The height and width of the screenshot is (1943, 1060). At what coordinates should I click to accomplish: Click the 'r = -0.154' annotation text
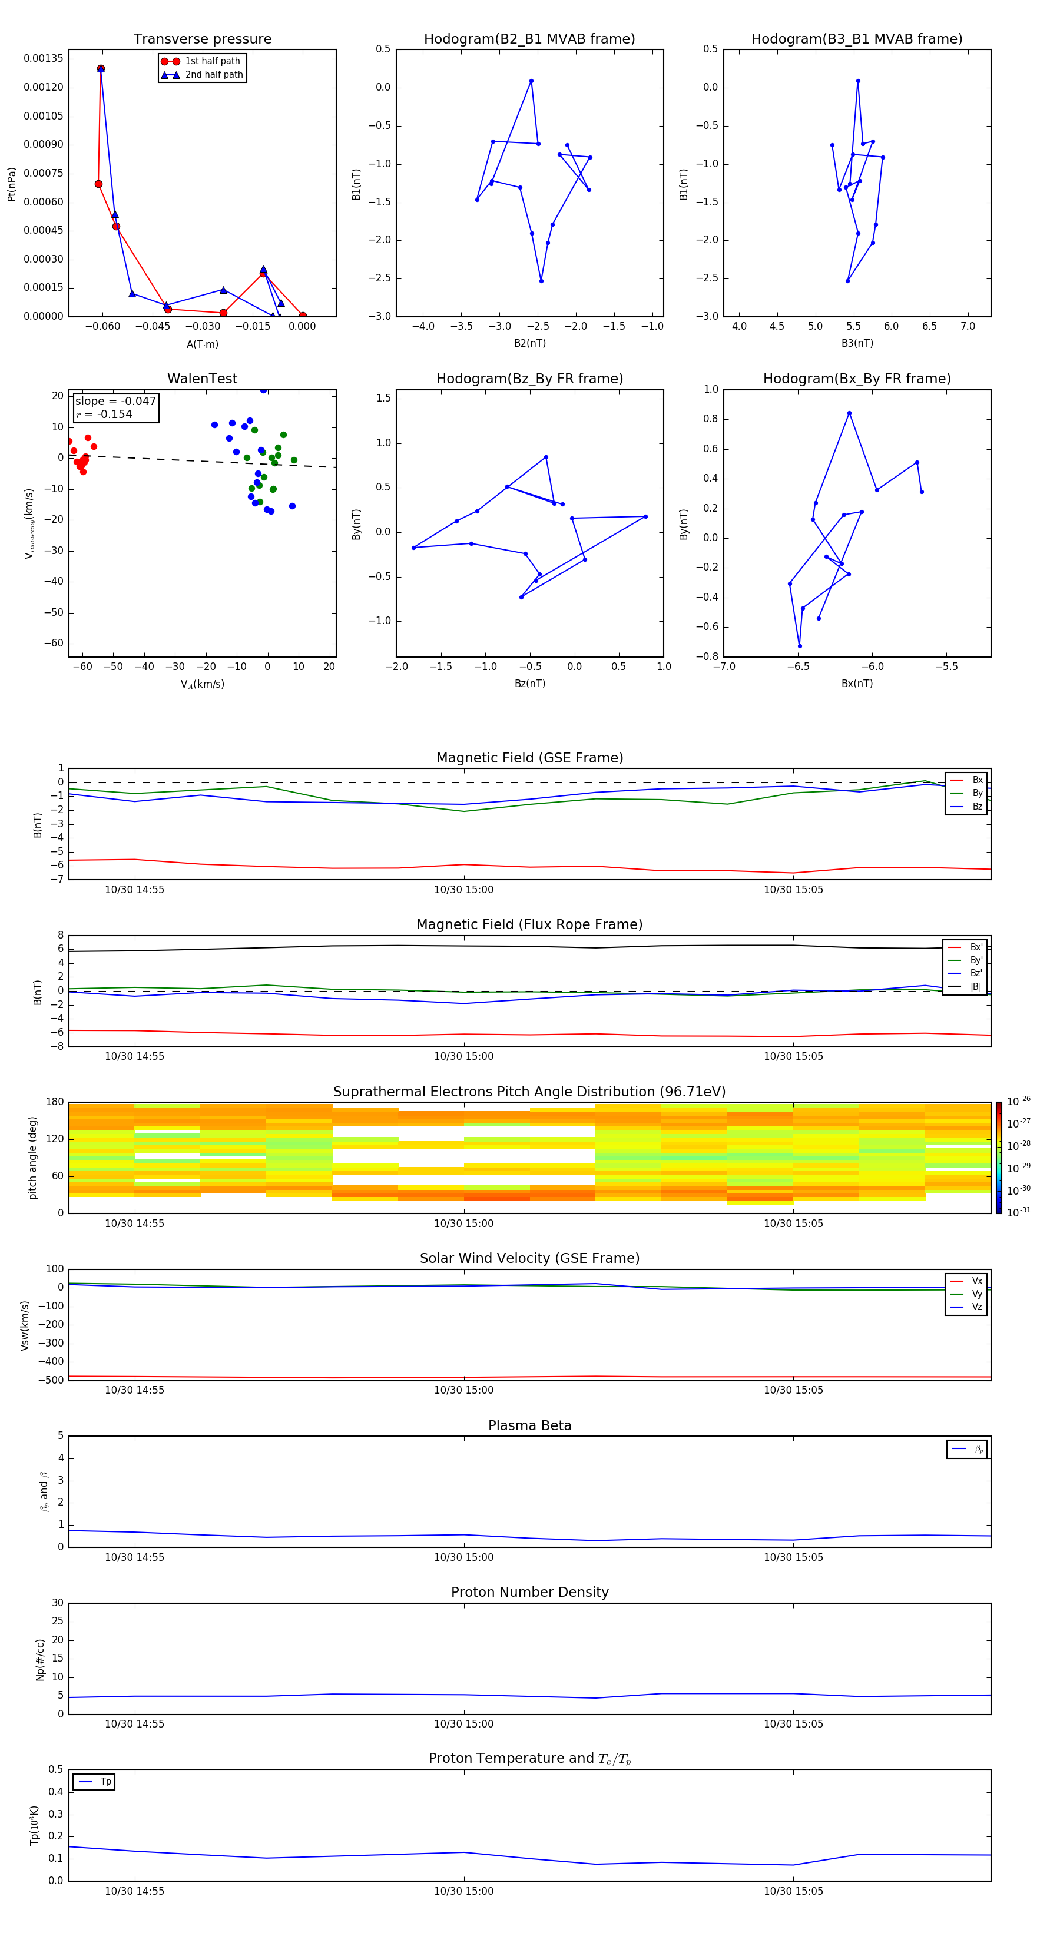coord(104,414)
